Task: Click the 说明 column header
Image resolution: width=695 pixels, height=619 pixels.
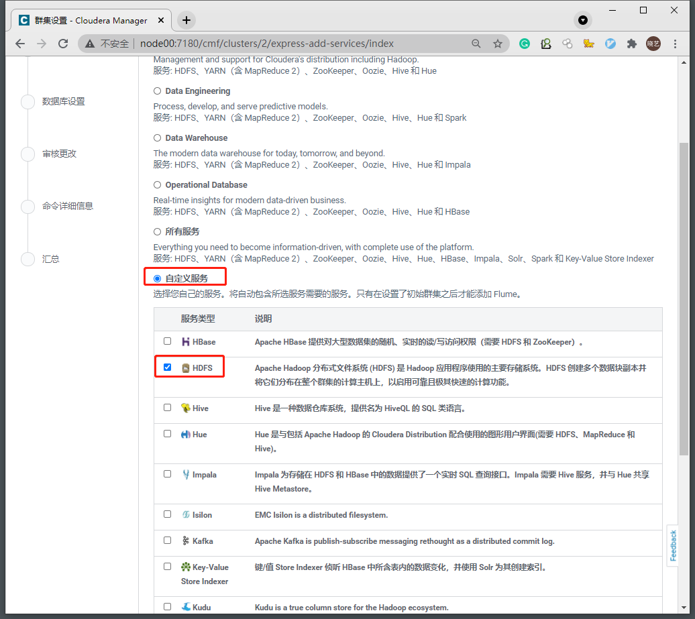Action: tap(263, 319)
